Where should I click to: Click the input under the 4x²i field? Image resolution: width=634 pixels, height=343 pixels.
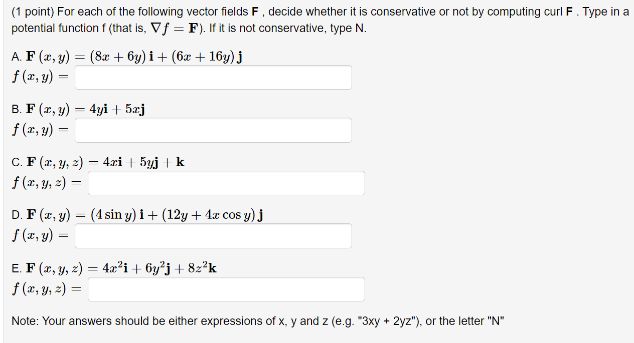pyautogui.click(x=226, y=288)
